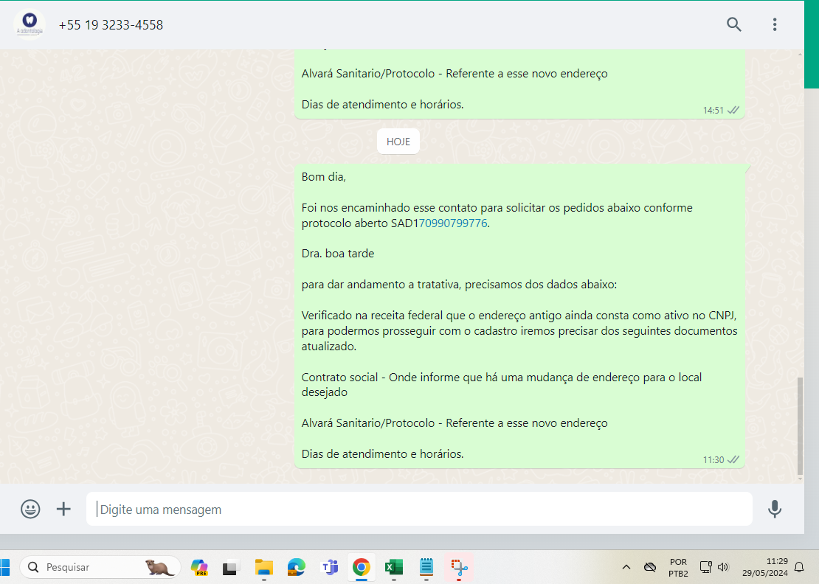This screenshot has width=819, height=584.
Task: Open Notepad from the taskbar
Action: click(x=426, y=567)
